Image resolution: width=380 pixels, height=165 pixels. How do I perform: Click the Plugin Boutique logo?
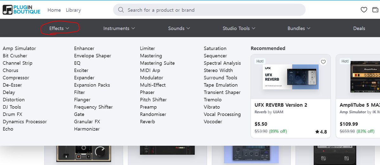pos(21,10)
